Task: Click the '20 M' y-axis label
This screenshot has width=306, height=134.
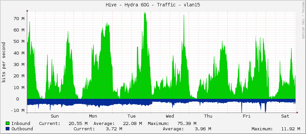Action: pyautogui.click(x=19, y=76)
